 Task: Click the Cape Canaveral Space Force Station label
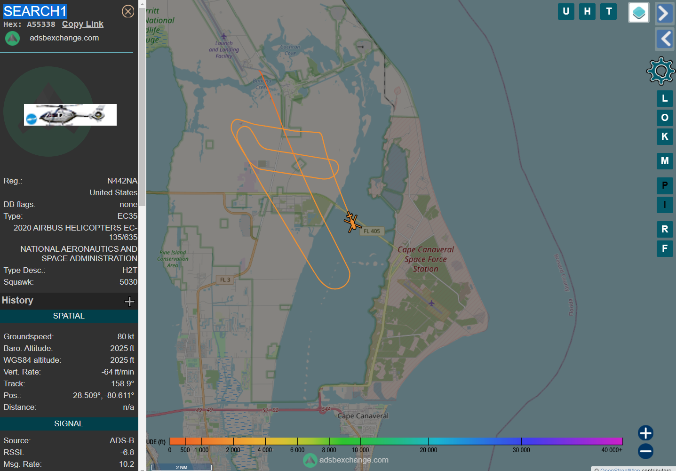426,259
